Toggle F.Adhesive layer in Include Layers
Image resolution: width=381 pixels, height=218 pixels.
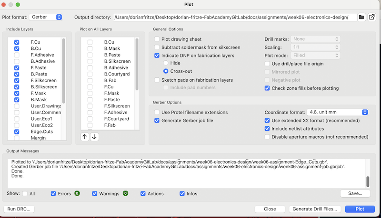coord(17,55)
